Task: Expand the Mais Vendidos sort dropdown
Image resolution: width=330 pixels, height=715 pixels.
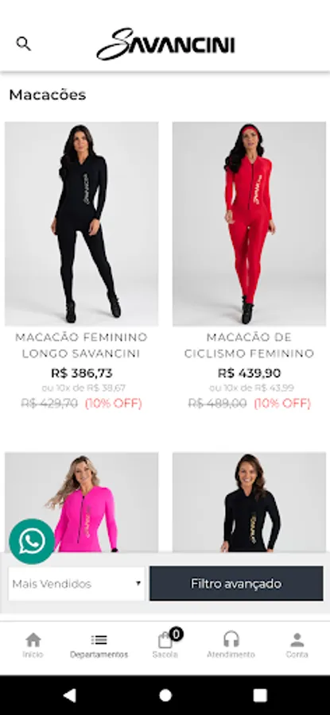Action: [x=76, y=584]
